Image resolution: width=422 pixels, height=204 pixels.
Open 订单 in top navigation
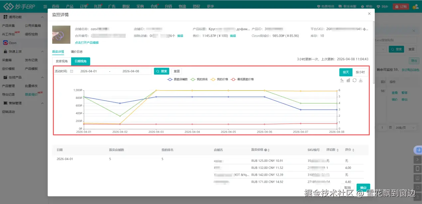(x=83, y=6)
